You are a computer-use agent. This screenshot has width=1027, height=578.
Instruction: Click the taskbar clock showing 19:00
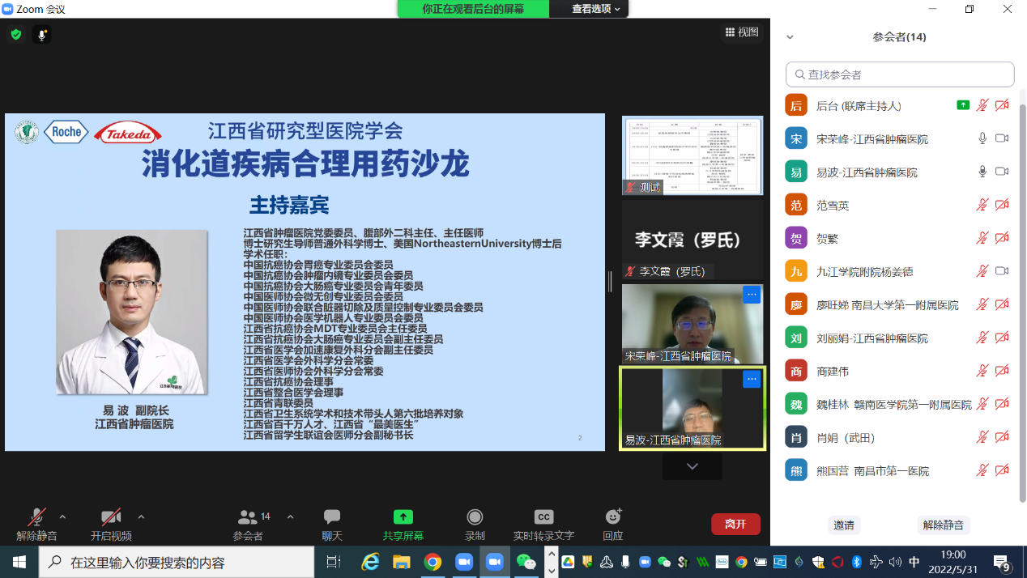(953, 562)
